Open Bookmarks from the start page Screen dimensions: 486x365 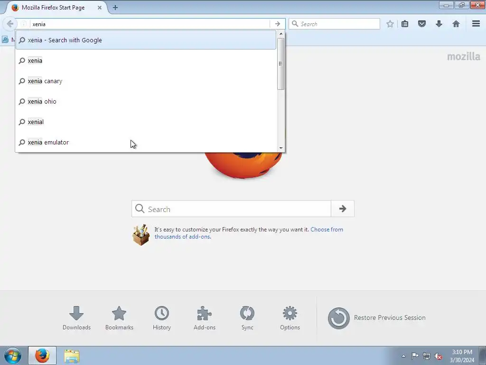pyautogui.click(x=119, y=318)
